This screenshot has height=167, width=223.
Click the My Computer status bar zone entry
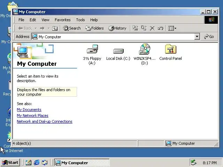click(180, 143)
